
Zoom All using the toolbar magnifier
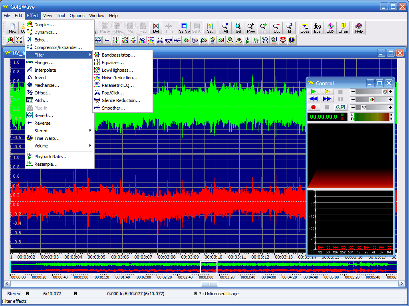225,28
